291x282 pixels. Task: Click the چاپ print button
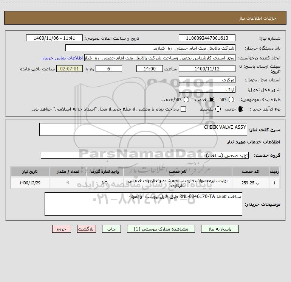[x=111, y=229]
